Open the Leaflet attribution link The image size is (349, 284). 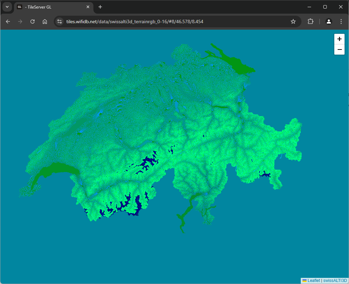[313, 281]
